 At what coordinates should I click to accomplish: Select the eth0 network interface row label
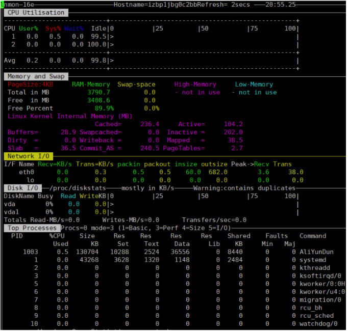click(x=26, y=172)
